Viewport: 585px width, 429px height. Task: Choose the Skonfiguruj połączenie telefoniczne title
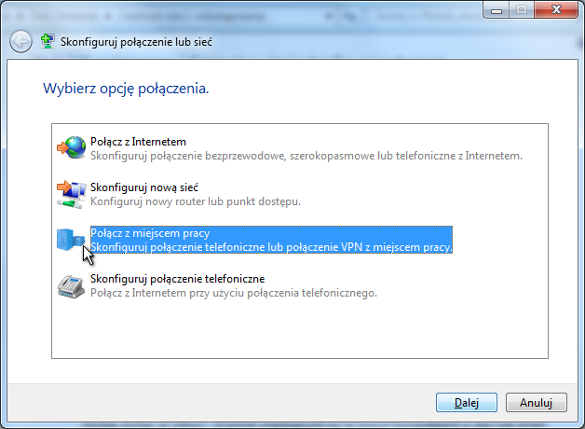(x=178, y=279)
